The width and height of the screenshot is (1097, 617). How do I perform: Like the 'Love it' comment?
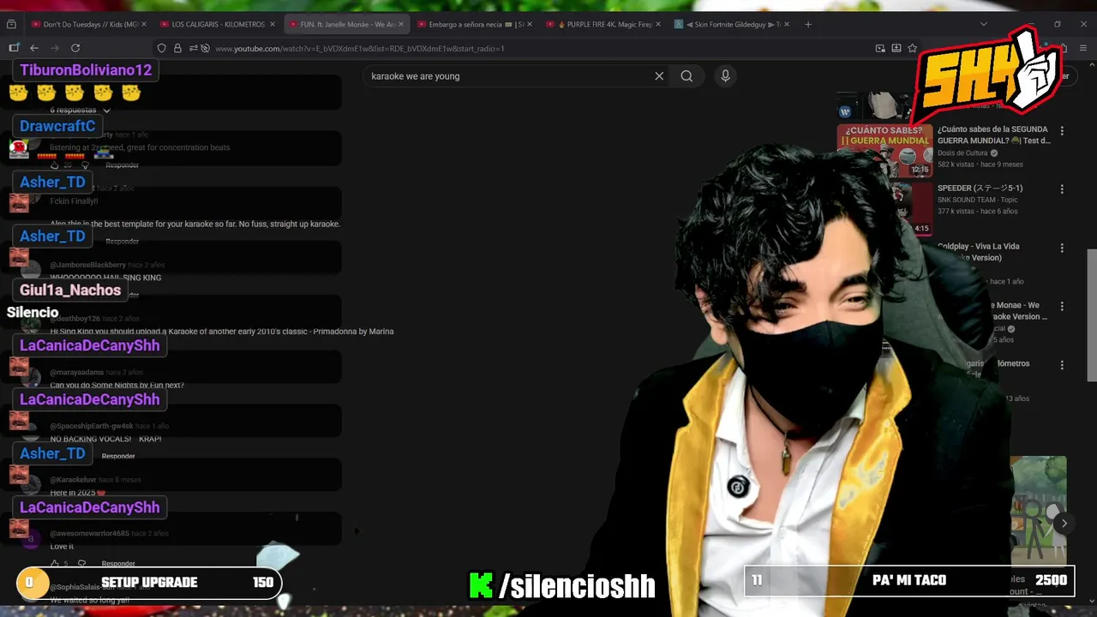pyautogui.click(x=55, y=564)
